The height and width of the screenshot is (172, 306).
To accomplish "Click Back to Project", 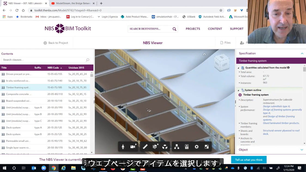I will [56, 43].
